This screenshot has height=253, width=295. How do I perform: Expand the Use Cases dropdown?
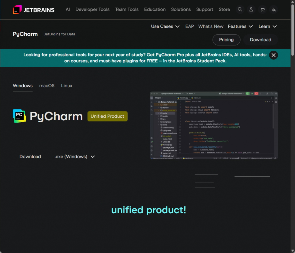pos(165,26)
